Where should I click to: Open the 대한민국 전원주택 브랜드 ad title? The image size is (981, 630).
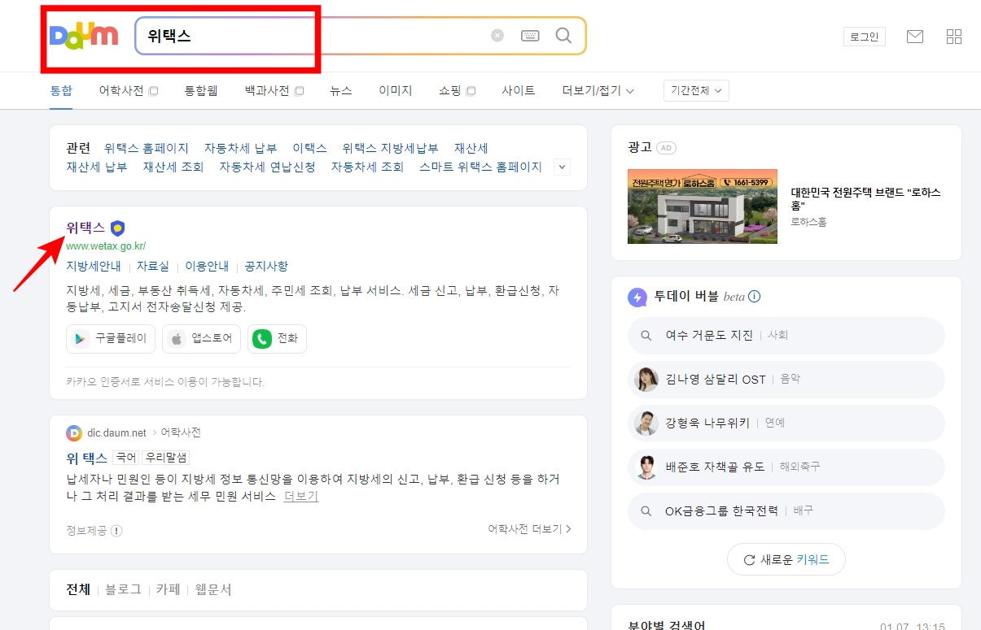tap(866, 199)
